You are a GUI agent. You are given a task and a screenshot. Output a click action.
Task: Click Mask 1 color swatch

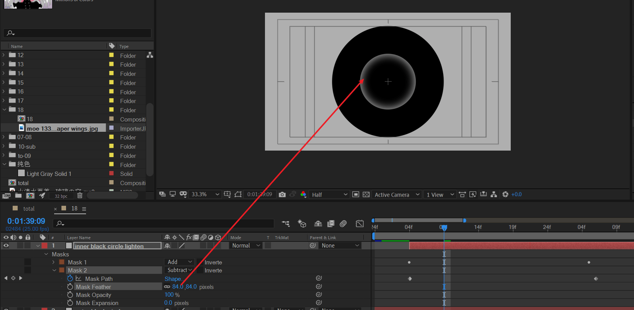pos(61,262)
